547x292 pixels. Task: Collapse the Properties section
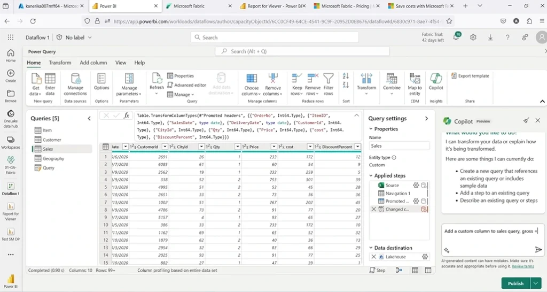(x=371, y=129)
